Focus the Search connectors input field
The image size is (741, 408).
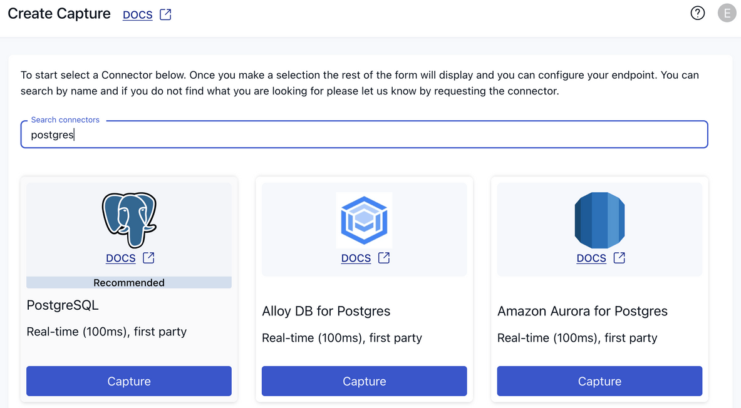364,135
